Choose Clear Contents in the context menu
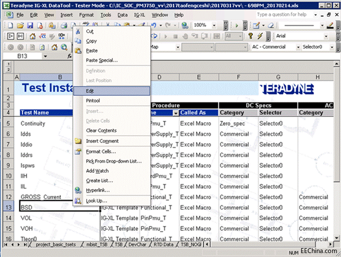Screen dimensions: 341x257 pos(111,130)
